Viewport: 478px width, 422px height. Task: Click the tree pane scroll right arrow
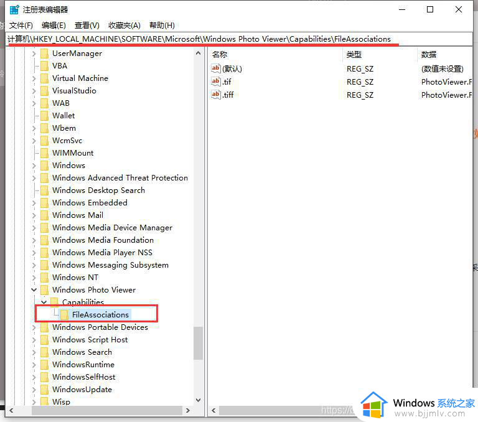pos(188,410)
